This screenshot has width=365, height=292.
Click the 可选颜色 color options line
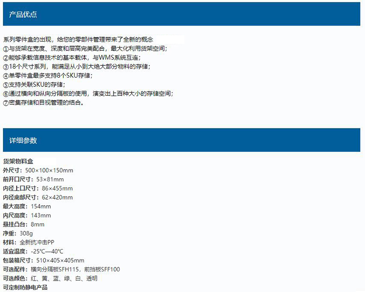pyautogui.click(x=50, y=278)
